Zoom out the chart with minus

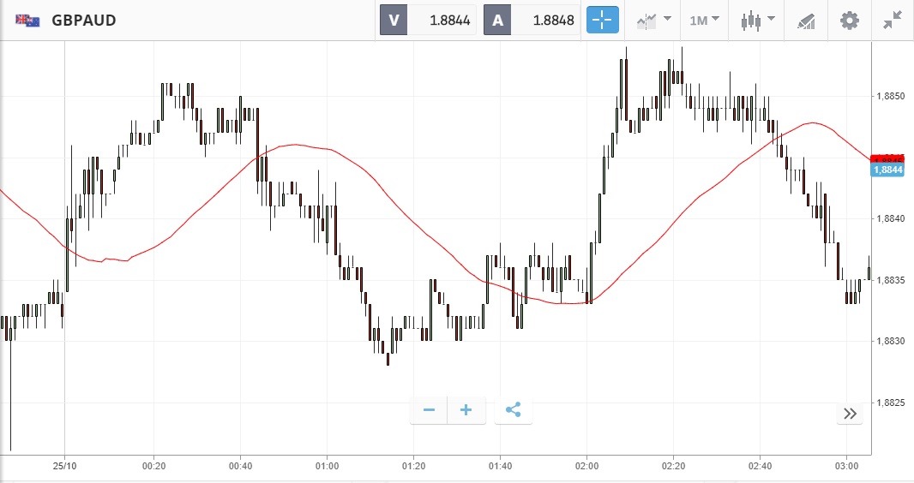(x=429, y=410)
